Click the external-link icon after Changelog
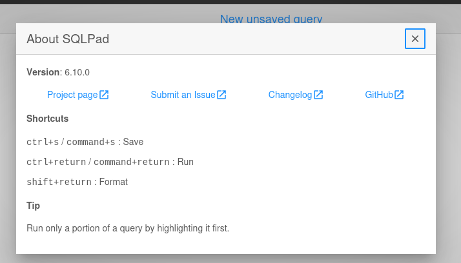Viewport: 461px width, 263px height. [318, 95]
